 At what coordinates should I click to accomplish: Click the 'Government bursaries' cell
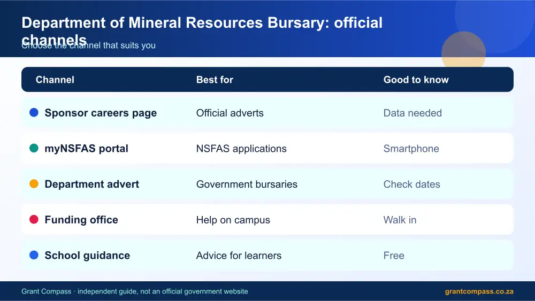click(247, 184)
